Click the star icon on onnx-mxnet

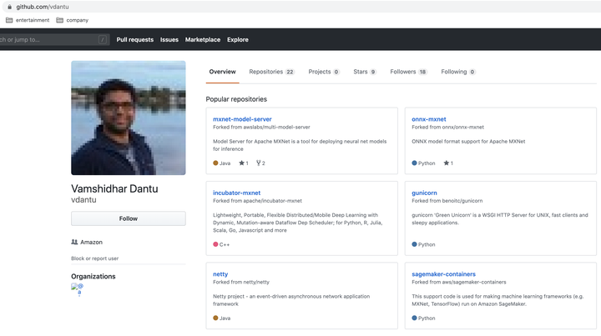(x=444, y=163)
